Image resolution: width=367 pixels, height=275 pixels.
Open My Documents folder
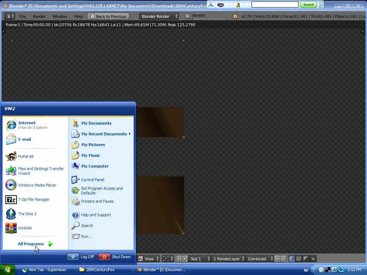point(101,123)
